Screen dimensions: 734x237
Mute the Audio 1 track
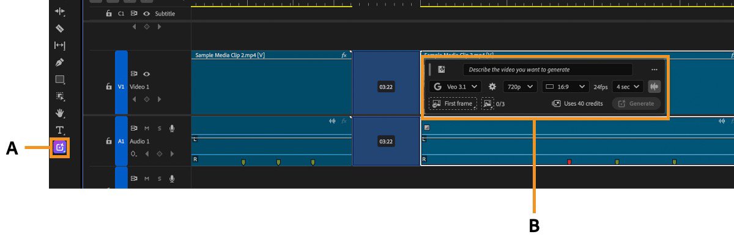tap(147, 128)
